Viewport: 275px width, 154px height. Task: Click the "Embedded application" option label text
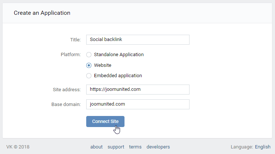point(118,76)
